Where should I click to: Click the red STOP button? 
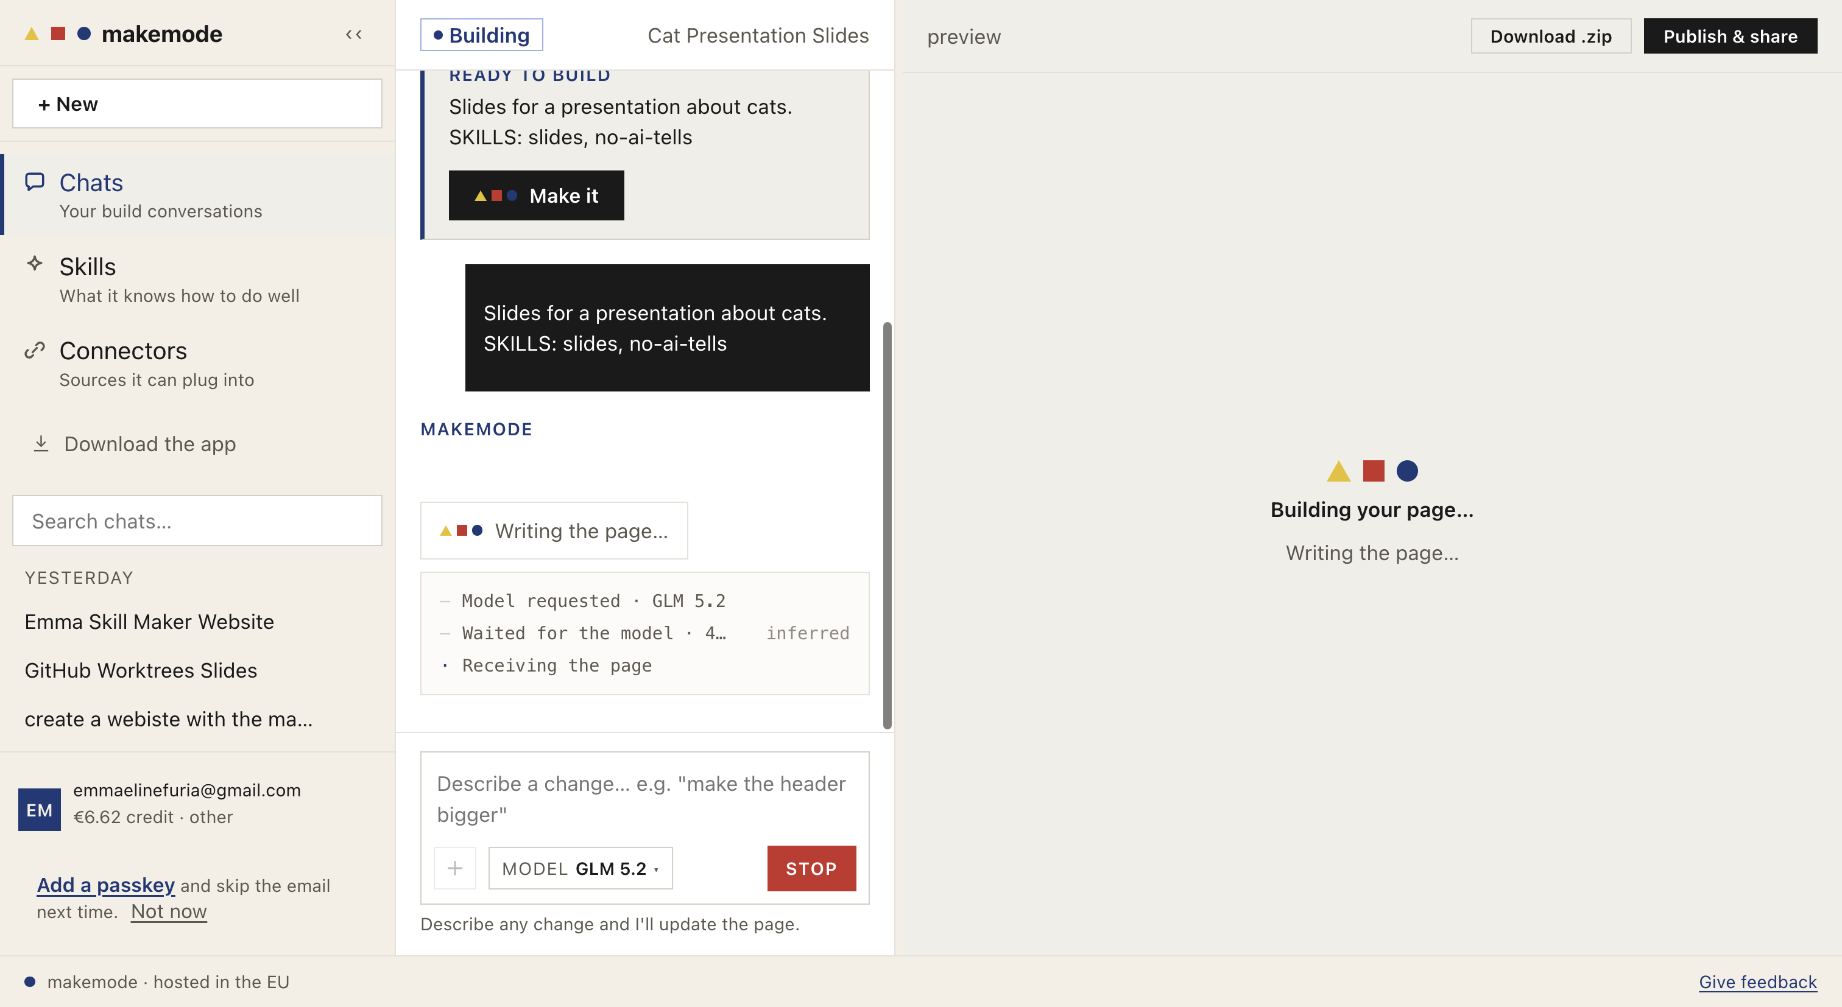click(x=811, y=868)
